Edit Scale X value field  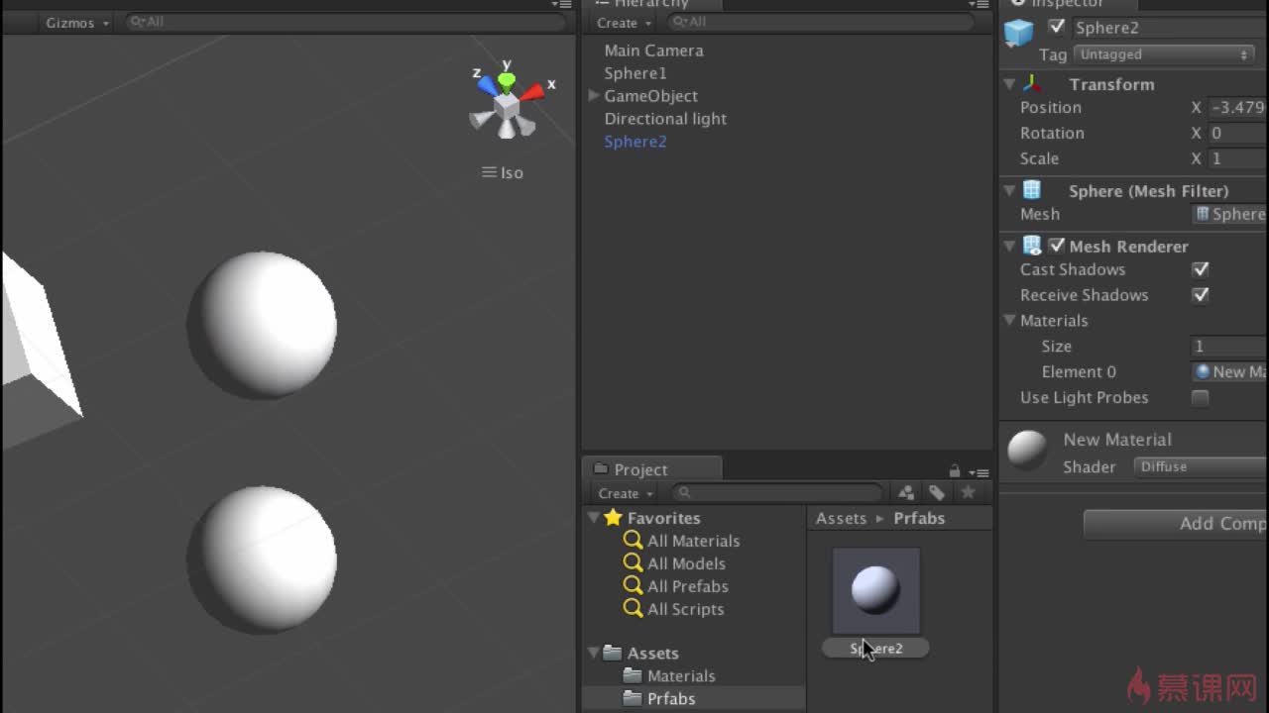[x=1237, y=158]
